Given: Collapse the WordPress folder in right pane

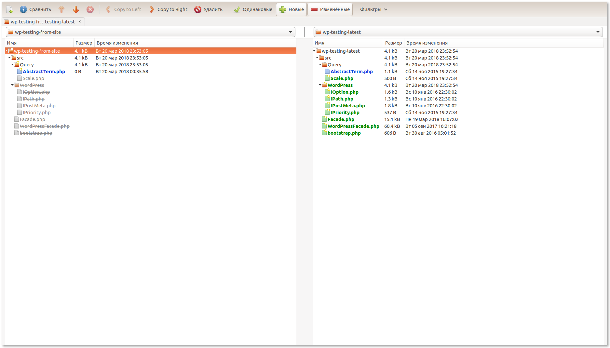Looking at the screenshot, I should [320, 85].
